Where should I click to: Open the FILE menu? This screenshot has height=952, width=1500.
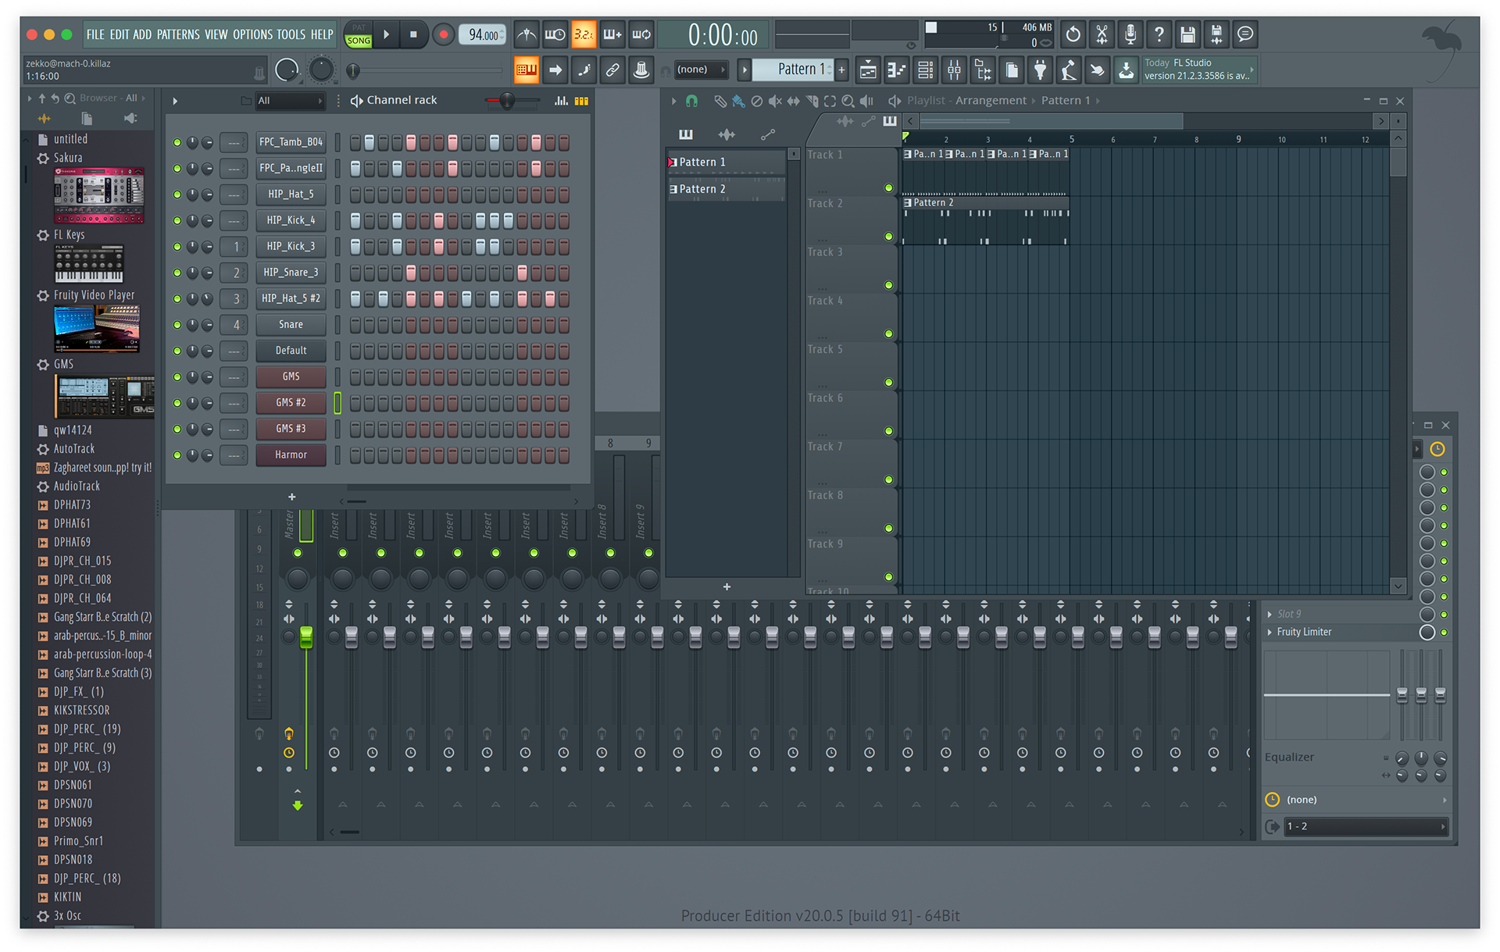pyautogui.click(x=95, y=34)
